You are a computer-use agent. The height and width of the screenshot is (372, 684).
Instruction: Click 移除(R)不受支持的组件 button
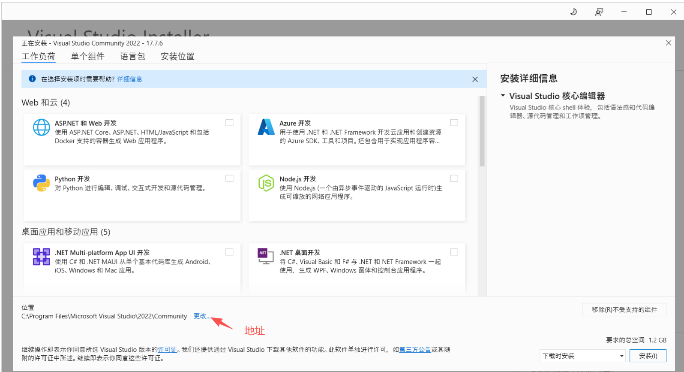coord(624,310)
